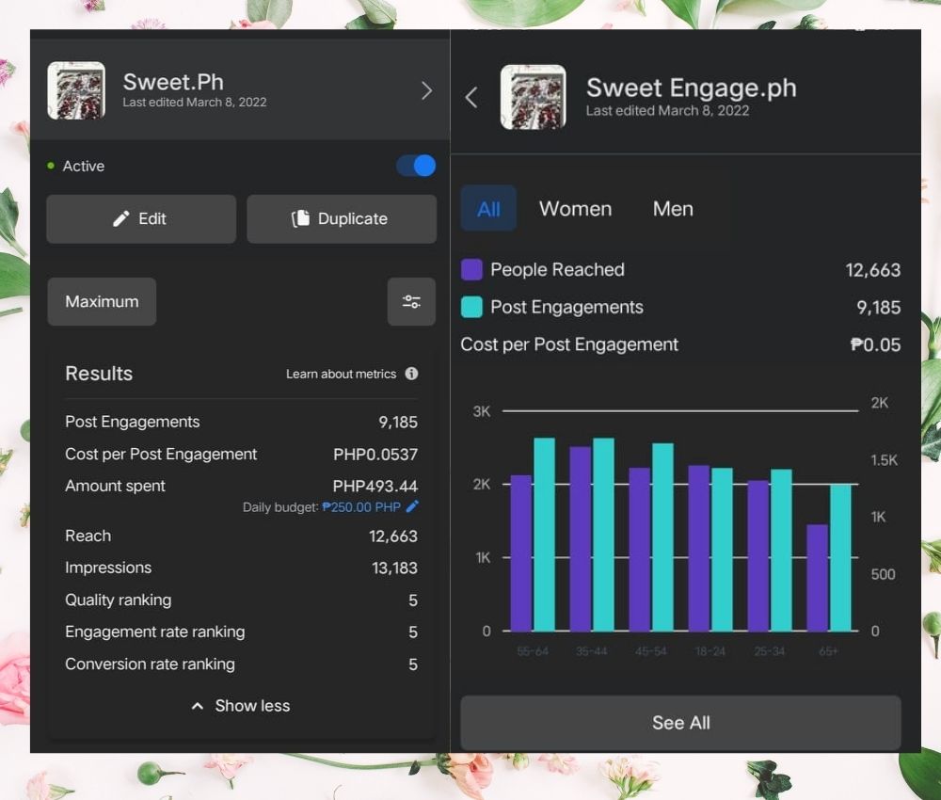Open the Sweet.Ph ad thumbnail
The height and width of the screenshot is (800, 941).
coord(76,90)
